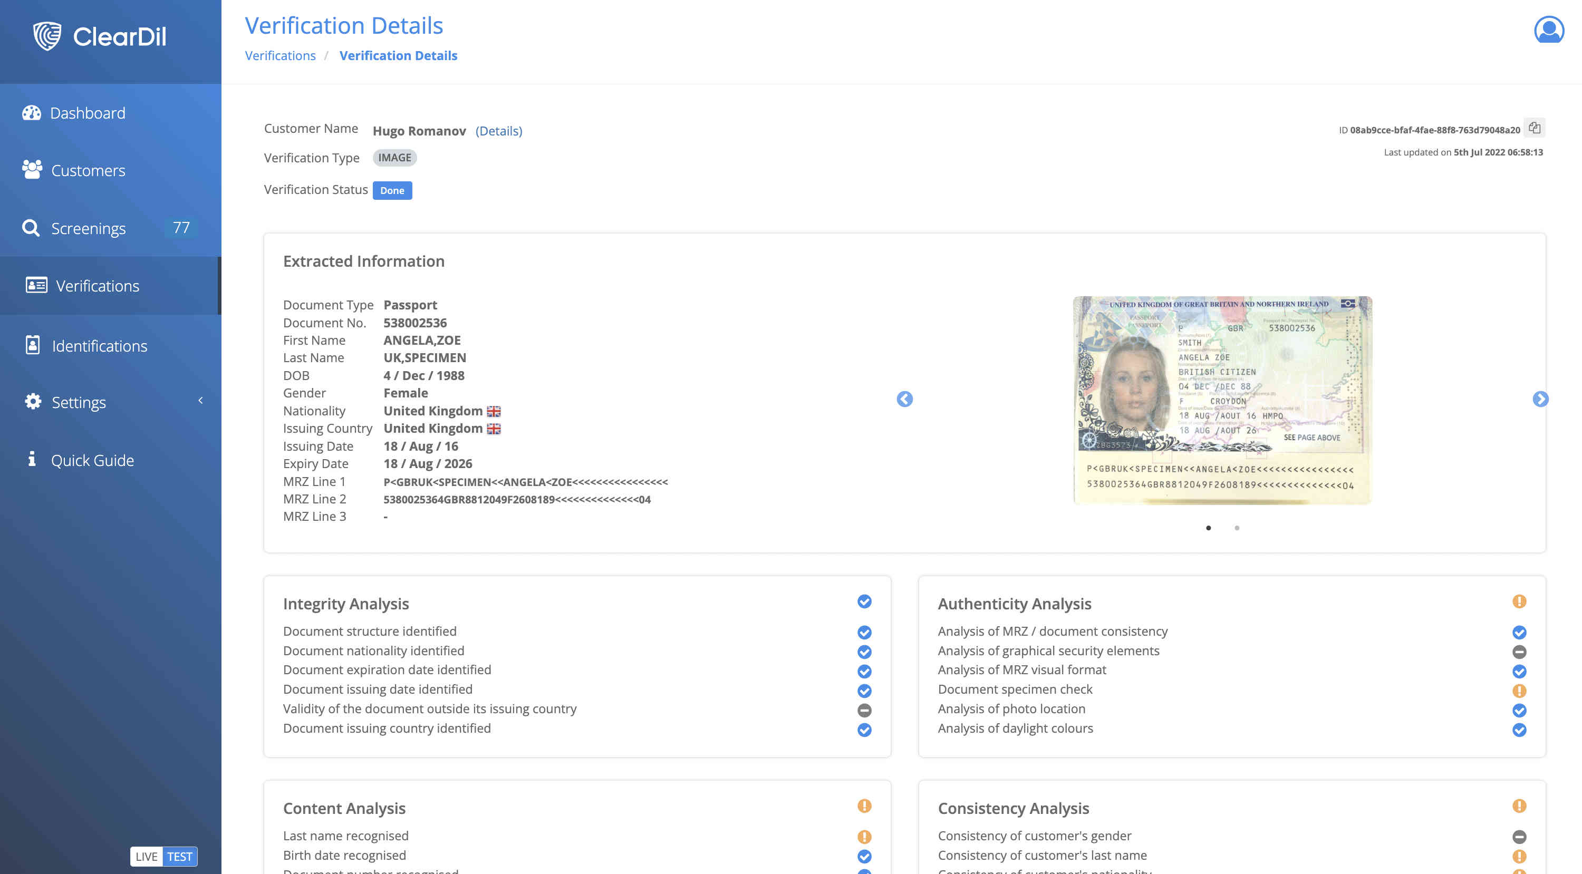Click check icon for MRZ / document consistency
Viewport: 1582px width, 874px height.
1519,632
